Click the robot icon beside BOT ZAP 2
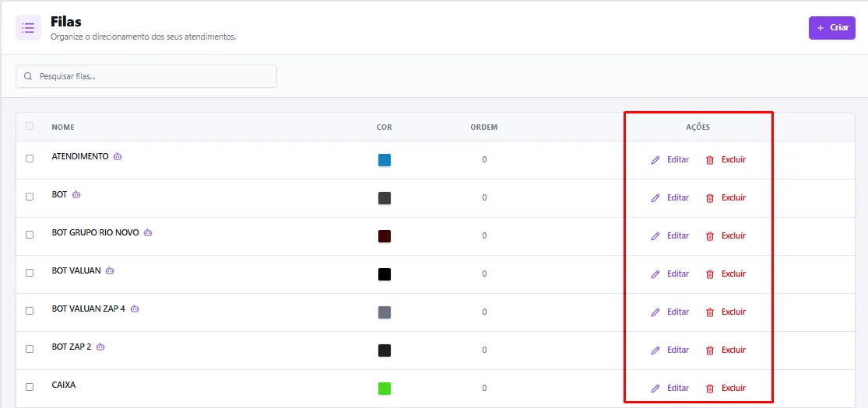This screenshot has height=408, width=868. tap(100, 347)
